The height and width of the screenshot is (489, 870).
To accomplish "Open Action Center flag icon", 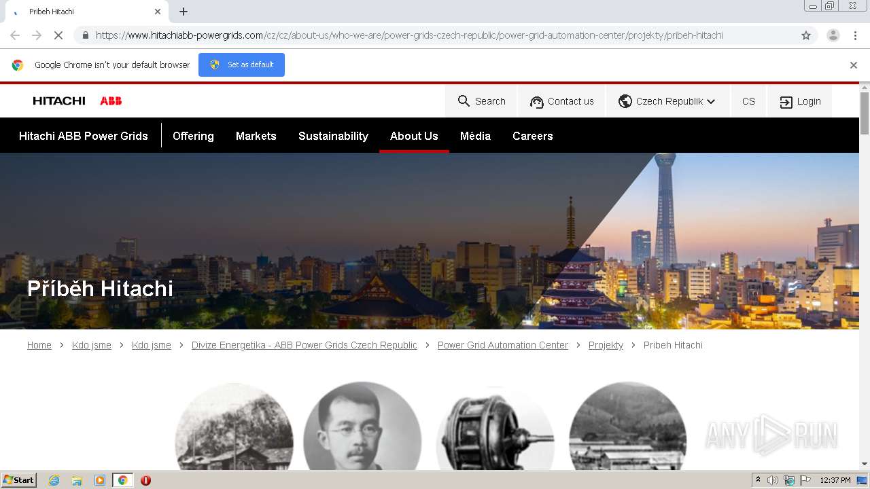I will (805, 480).
